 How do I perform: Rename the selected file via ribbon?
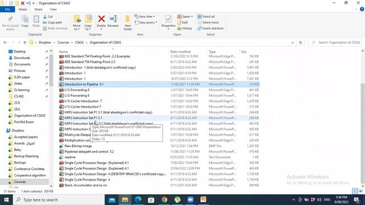coord(113,22)
